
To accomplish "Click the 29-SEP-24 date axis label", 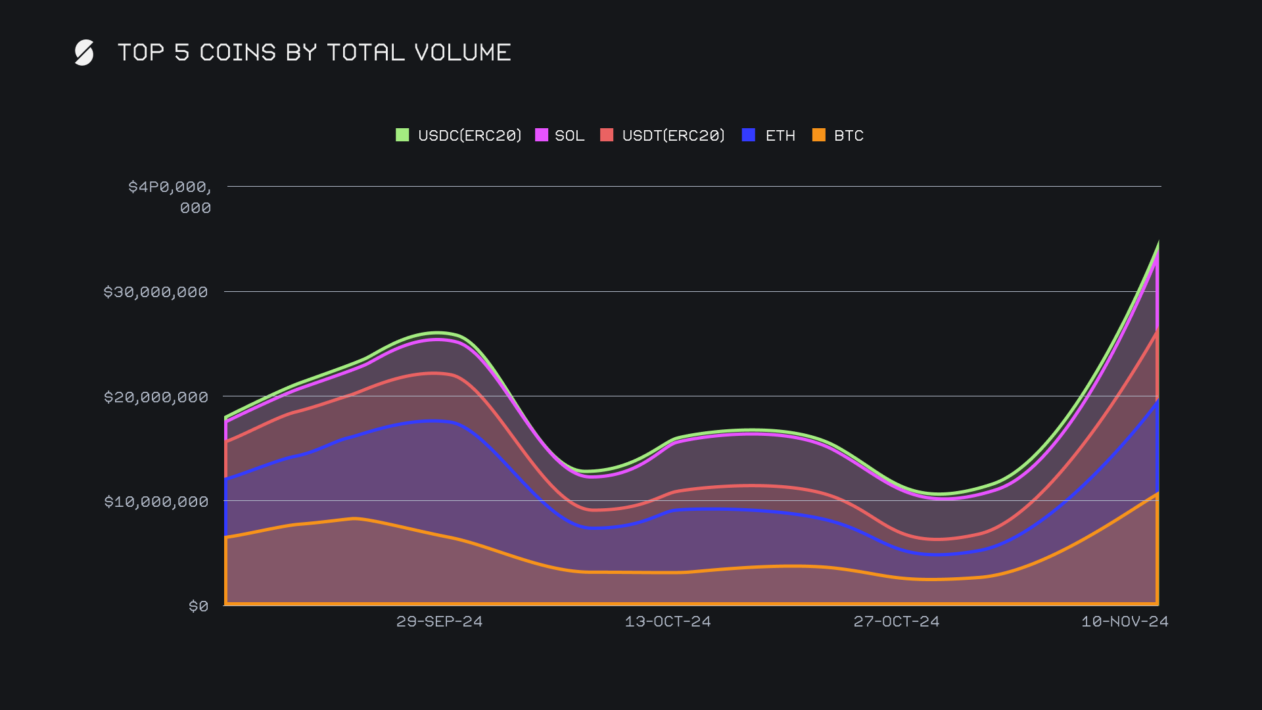I will point(439,621).
